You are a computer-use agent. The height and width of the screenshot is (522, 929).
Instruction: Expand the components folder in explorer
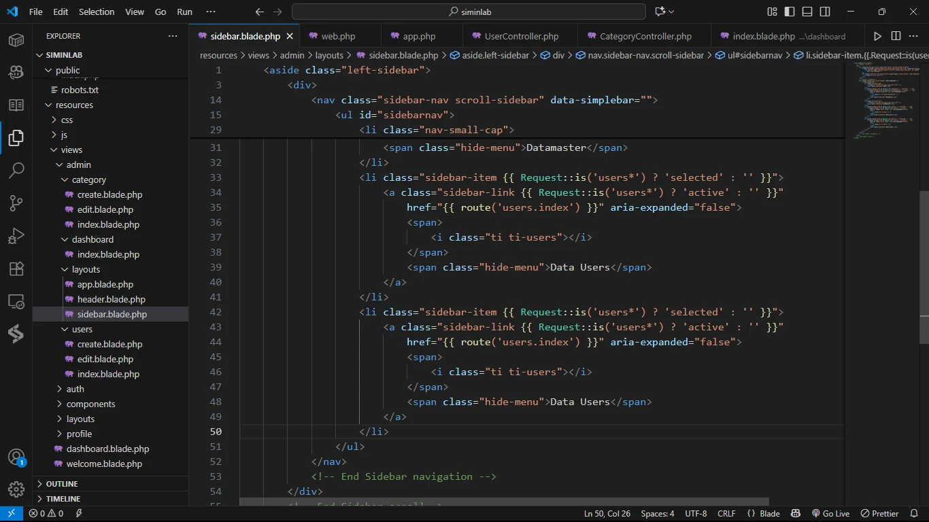pos(90,404)
